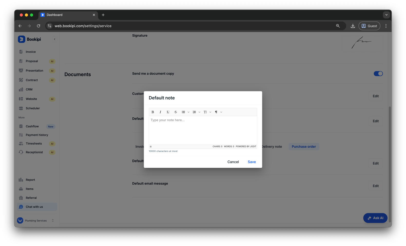Open a new browser tab
Image resolution: width=406 pixels, height=246 pixels.
103,15
